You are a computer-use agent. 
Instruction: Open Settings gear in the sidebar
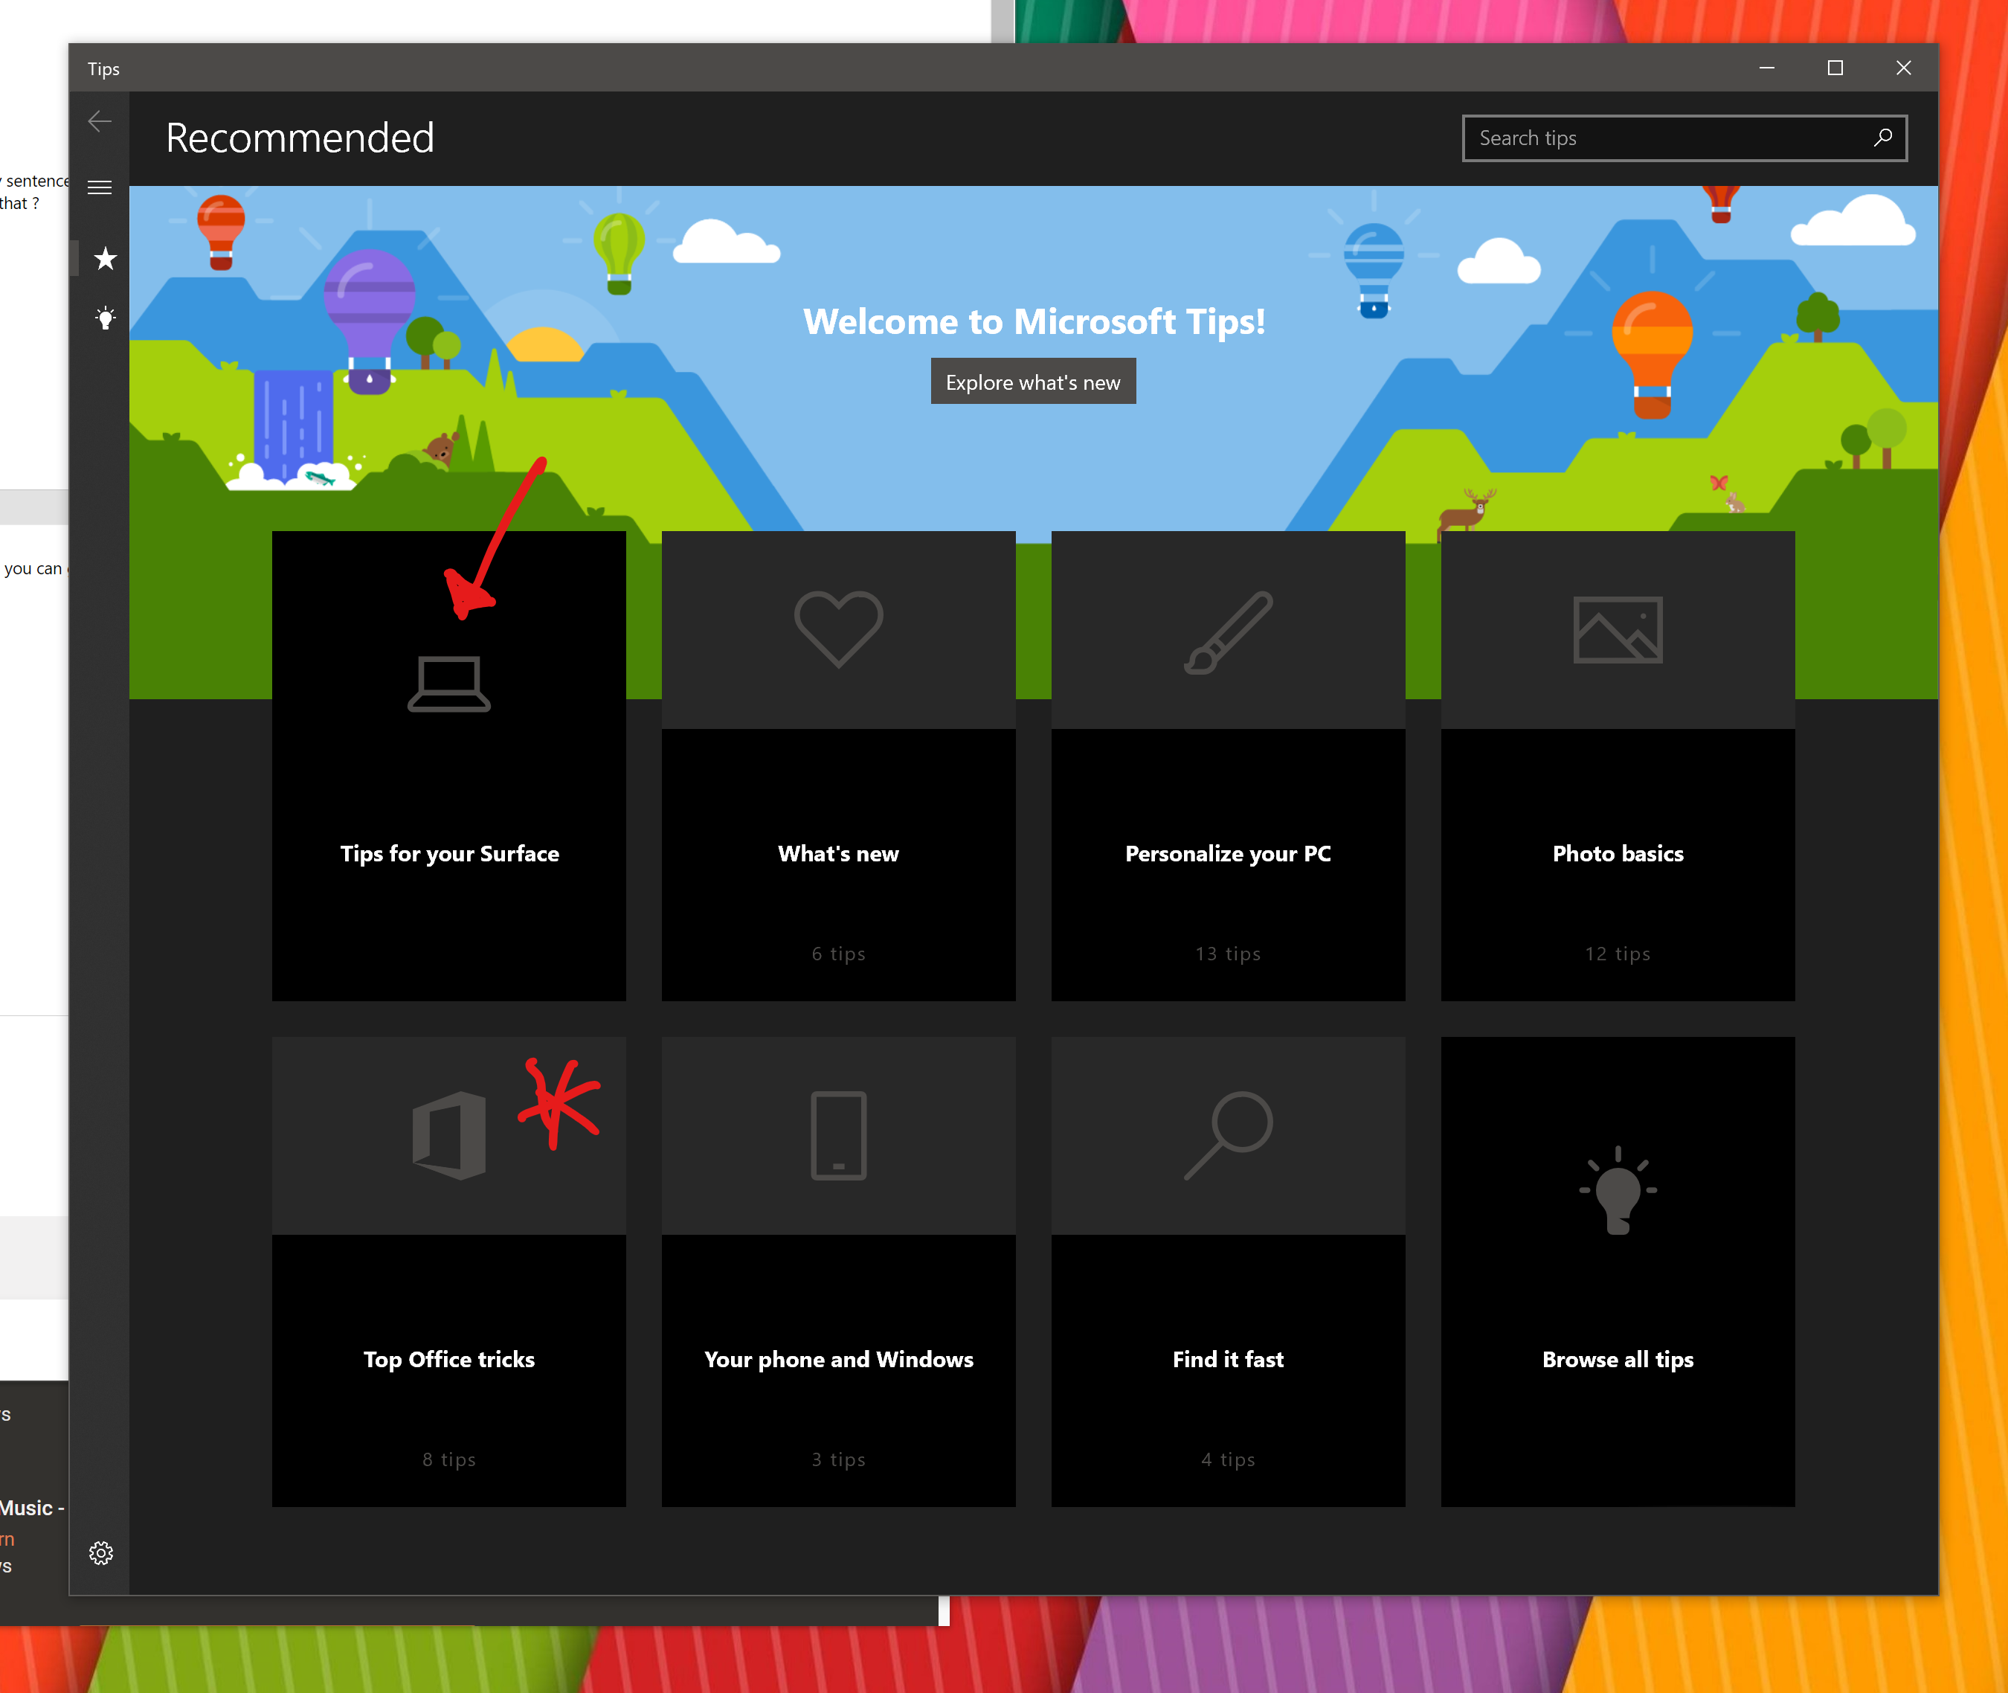(100, 1553)
